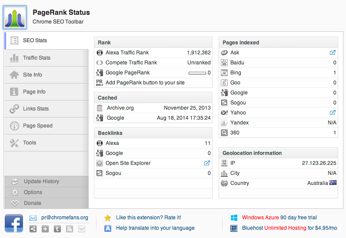
Task: Click the RSS feed icon in footer
Action: click(70, 229)
